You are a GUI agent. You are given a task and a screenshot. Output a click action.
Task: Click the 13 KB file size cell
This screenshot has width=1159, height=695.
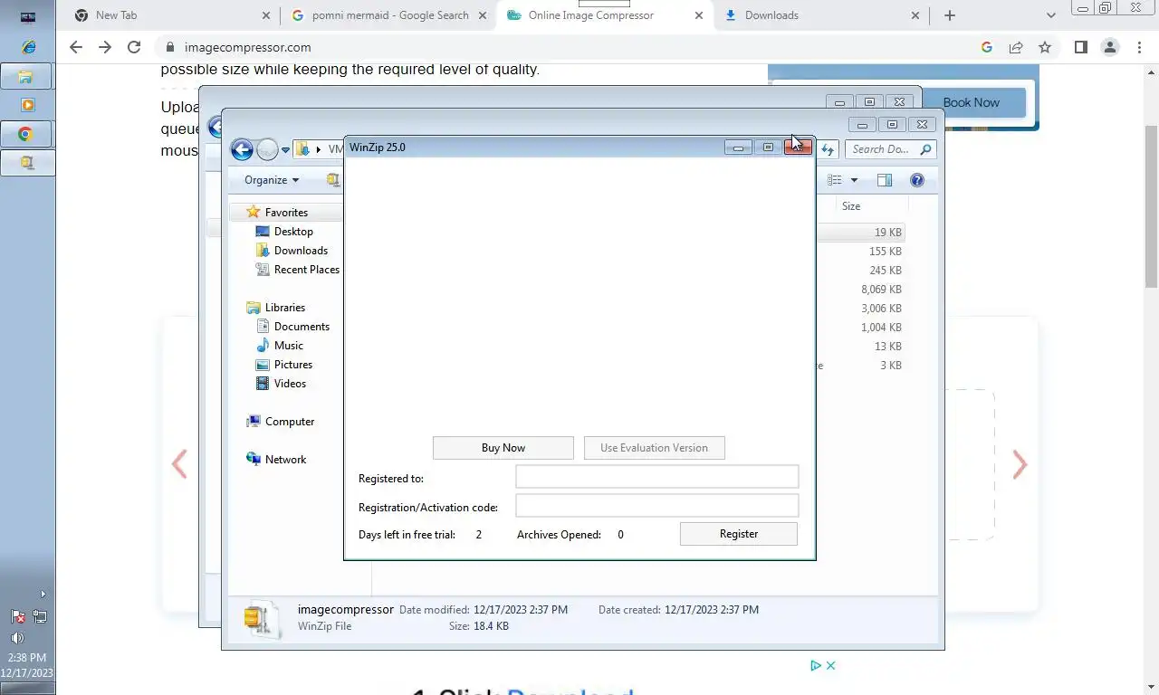pos(887,347)
